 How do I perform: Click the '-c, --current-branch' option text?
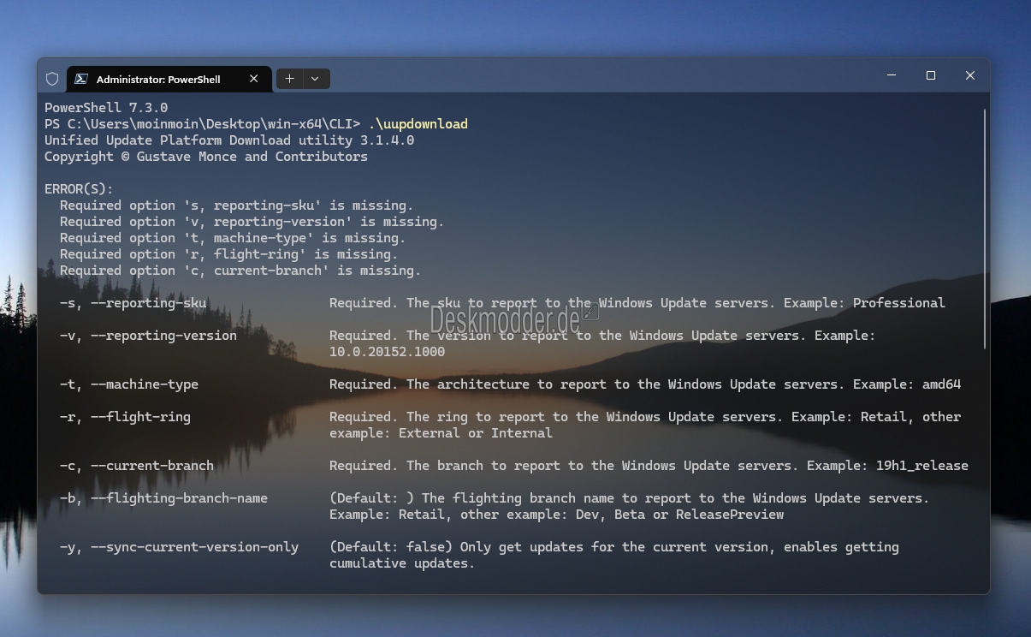pos(137,466)
